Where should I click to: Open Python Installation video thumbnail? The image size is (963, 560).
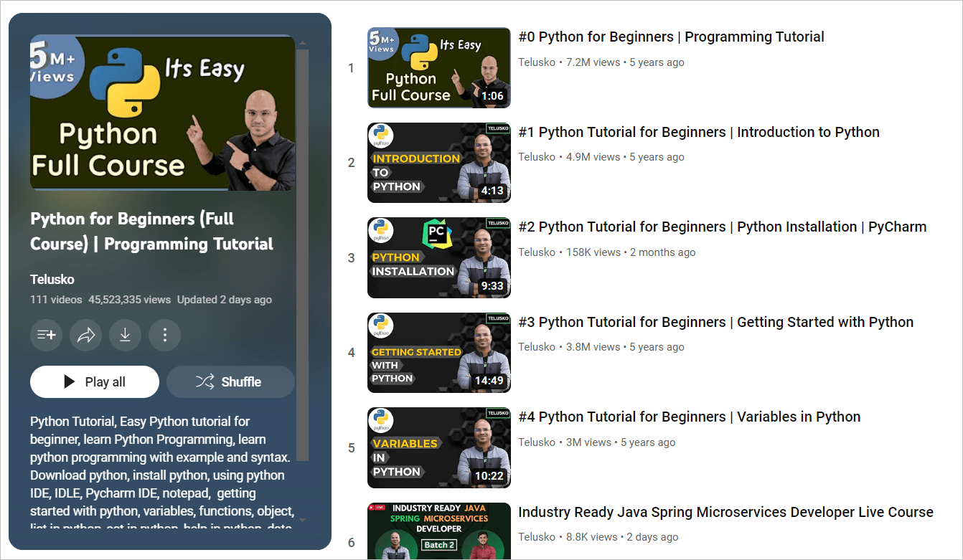point(439,257)
